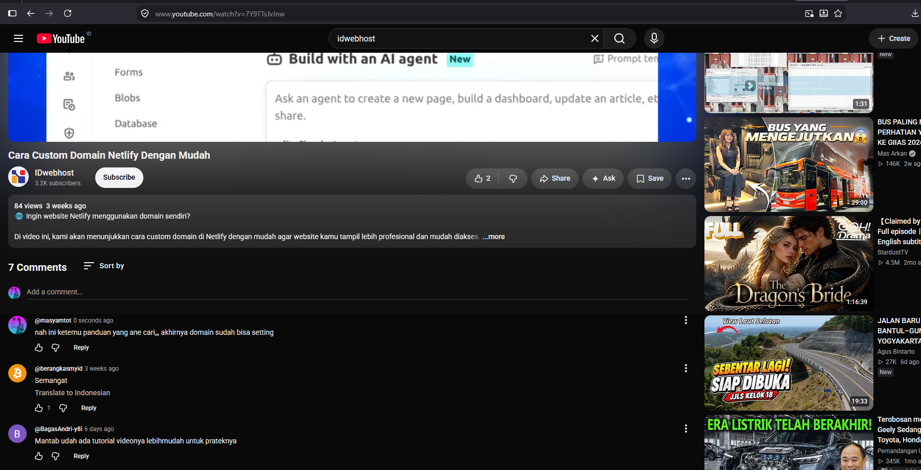Click the shield site info icon

(145, 13)
